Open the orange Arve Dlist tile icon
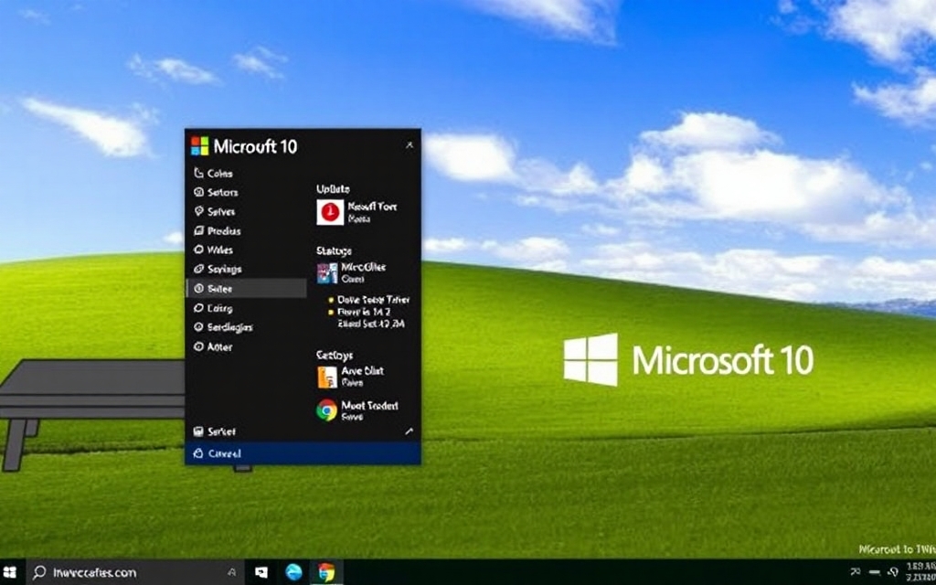The width and height of the screenshot is (936, 585). (327, 378)
